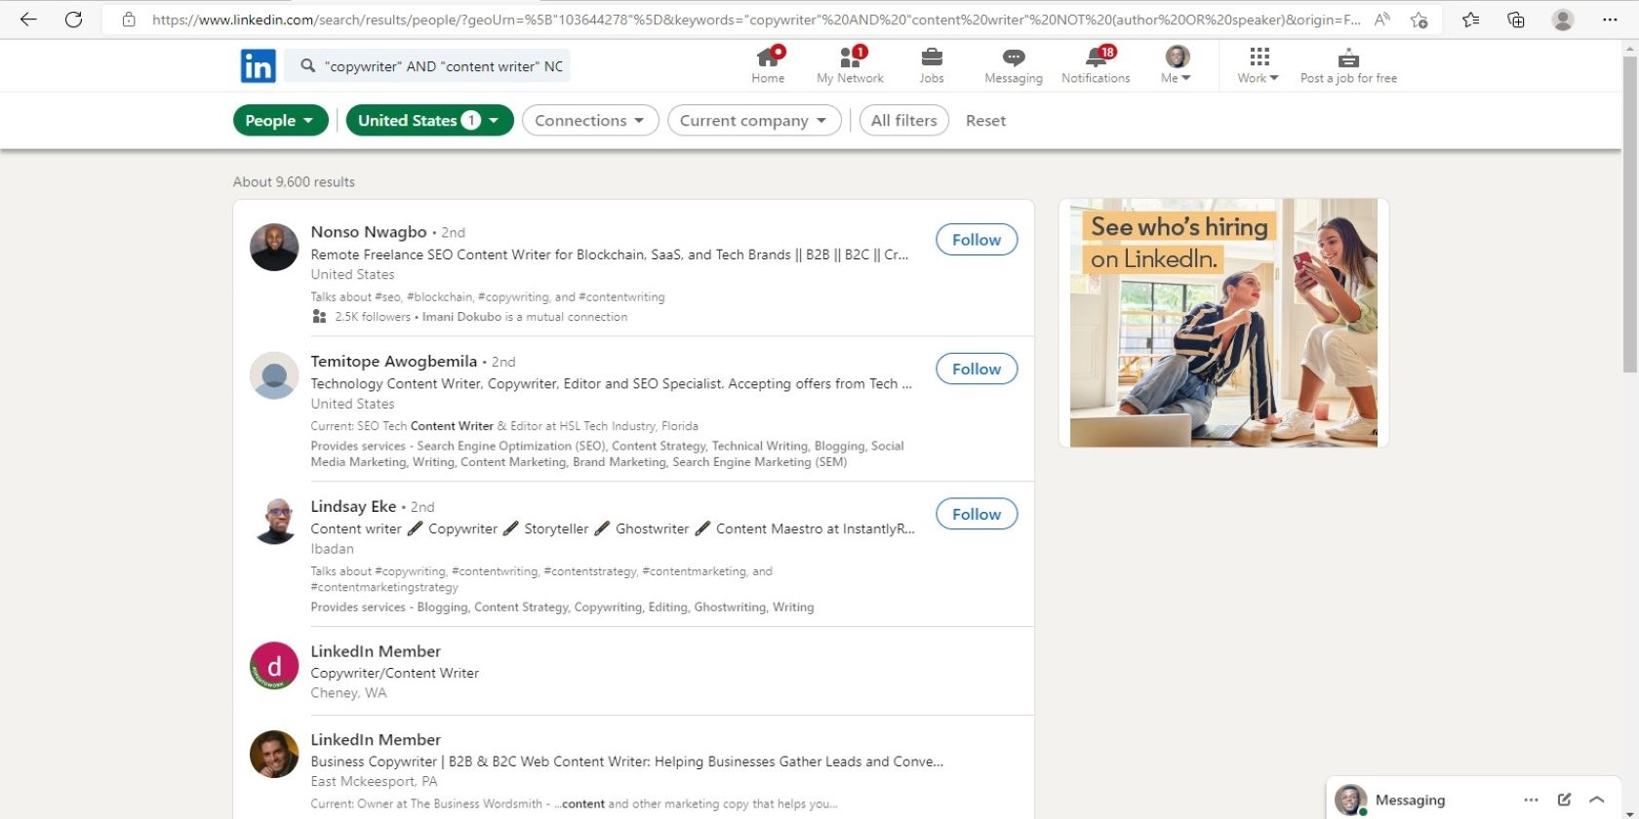Click the search magnifier icon
This screenshot has height=819, width=1639.
click(x=307, y=65)
